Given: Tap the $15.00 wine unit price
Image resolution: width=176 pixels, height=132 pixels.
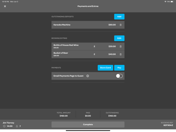Looking at the screenshot, I should point(56,48).
